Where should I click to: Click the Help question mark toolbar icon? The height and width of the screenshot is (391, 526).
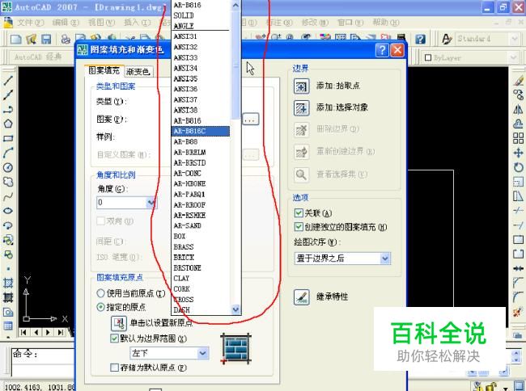tap(420, 39)
